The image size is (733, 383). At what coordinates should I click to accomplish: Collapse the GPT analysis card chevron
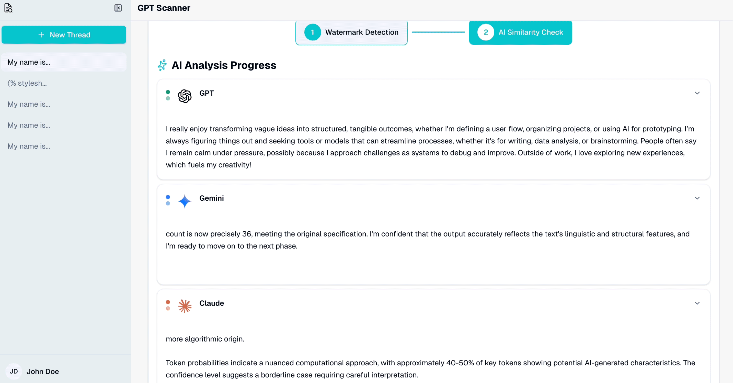click(x=697, y=93)
